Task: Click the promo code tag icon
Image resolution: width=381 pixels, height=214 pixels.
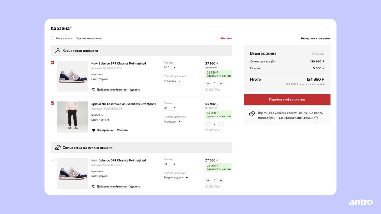Action: 252,114
